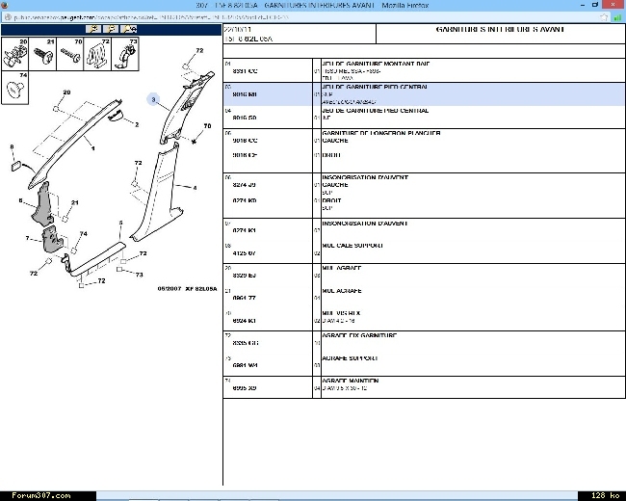Select callout 8 on the diagram

[x=12, y=147]
